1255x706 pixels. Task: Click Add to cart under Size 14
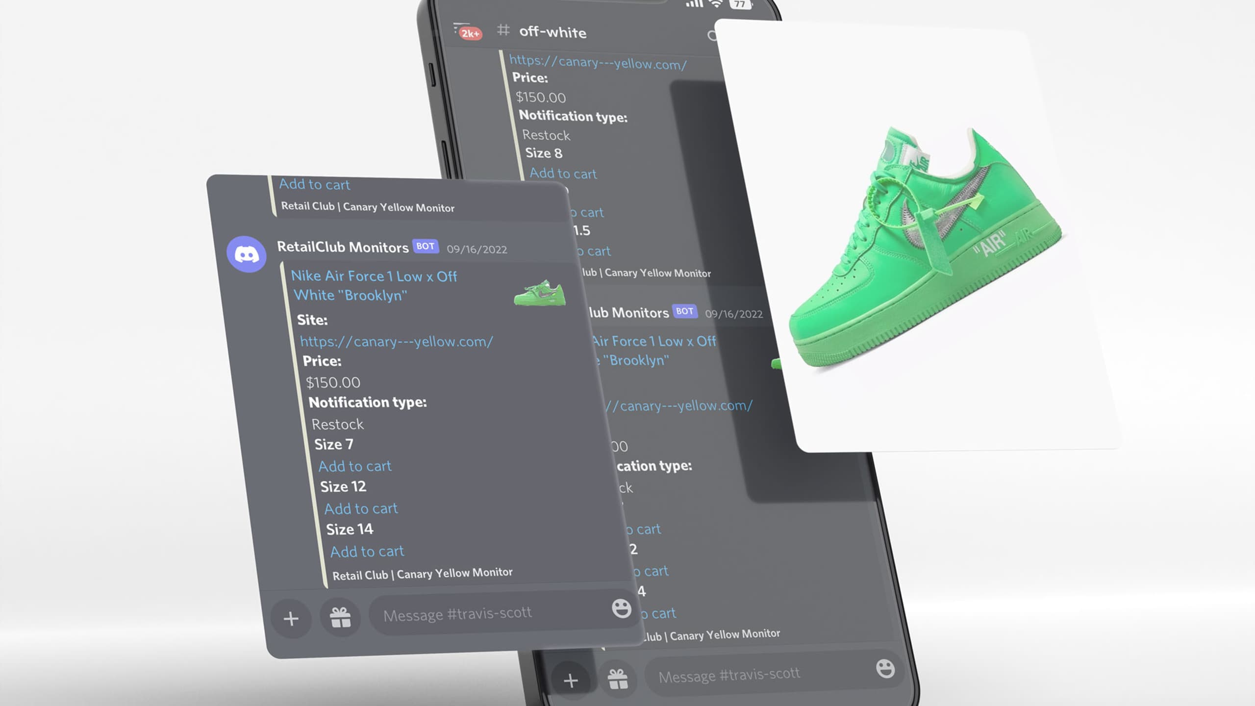pyautogui.click(x=367, y=551)
